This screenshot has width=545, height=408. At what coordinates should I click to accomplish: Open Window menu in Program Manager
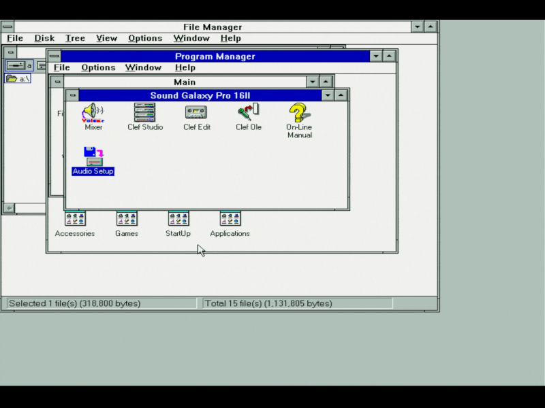coord(143,67)
